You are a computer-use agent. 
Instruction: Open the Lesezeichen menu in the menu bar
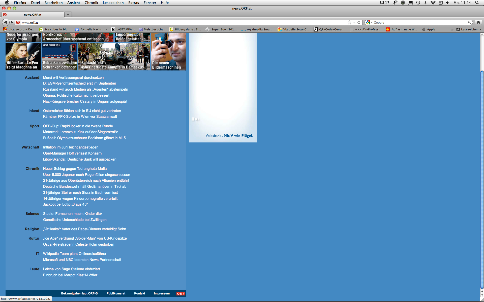click(x=113, y=3)
